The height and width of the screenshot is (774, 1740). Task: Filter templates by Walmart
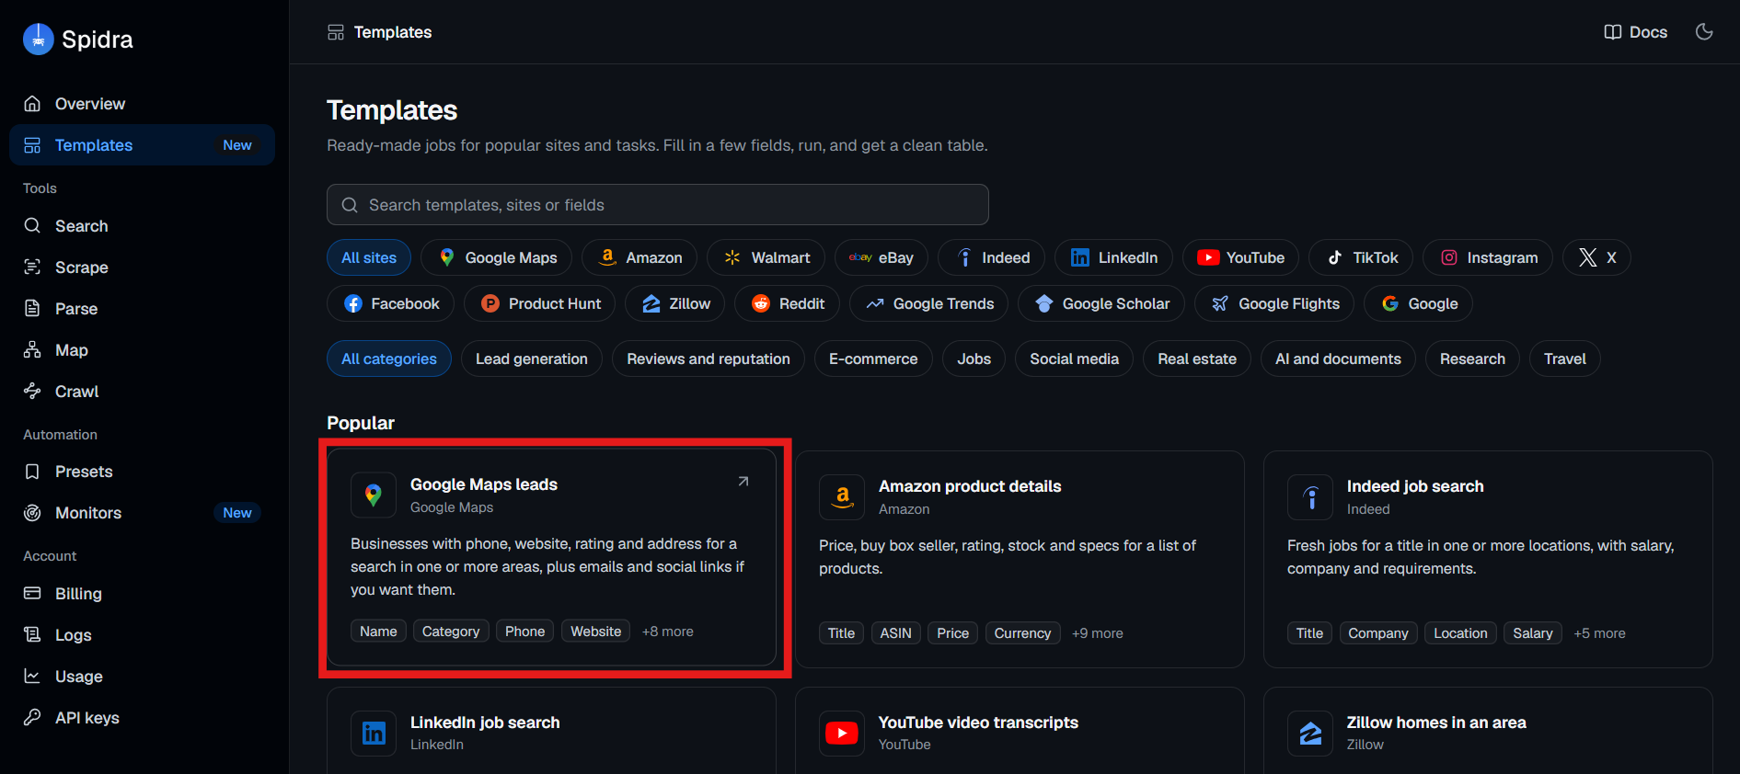(x=766, y=257)
